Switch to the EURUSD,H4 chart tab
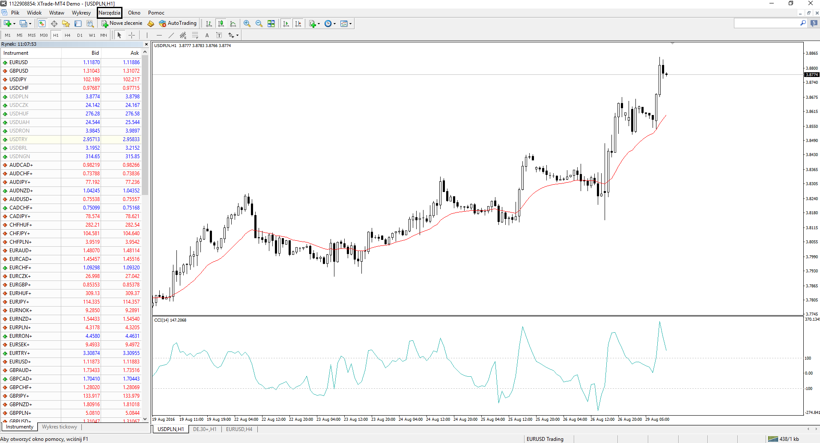The height and width of the screenshot is (443, 820). pyautogui.click(x=239, y=429)
